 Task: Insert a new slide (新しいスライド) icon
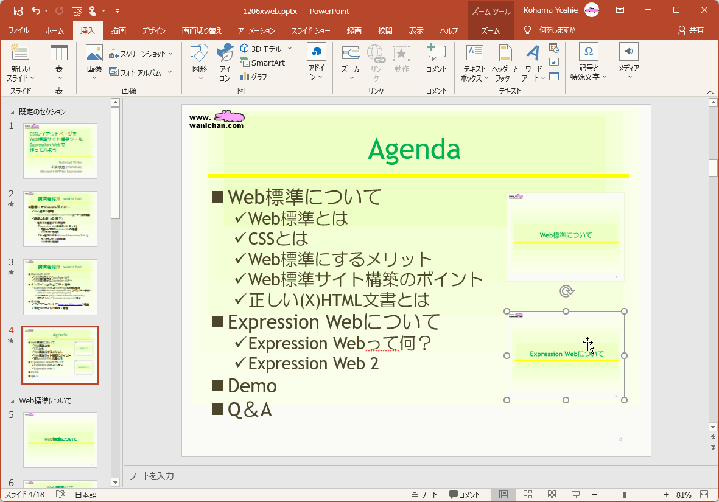click(x=21, y=53)
